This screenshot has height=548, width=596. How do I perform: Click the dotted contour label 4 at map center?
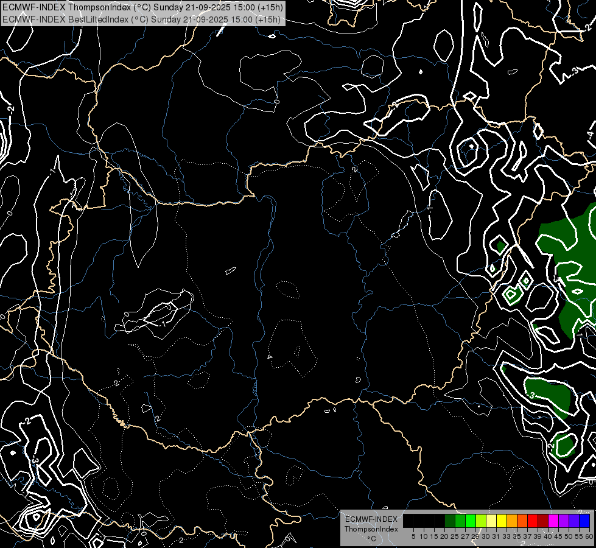click(270, 357)
